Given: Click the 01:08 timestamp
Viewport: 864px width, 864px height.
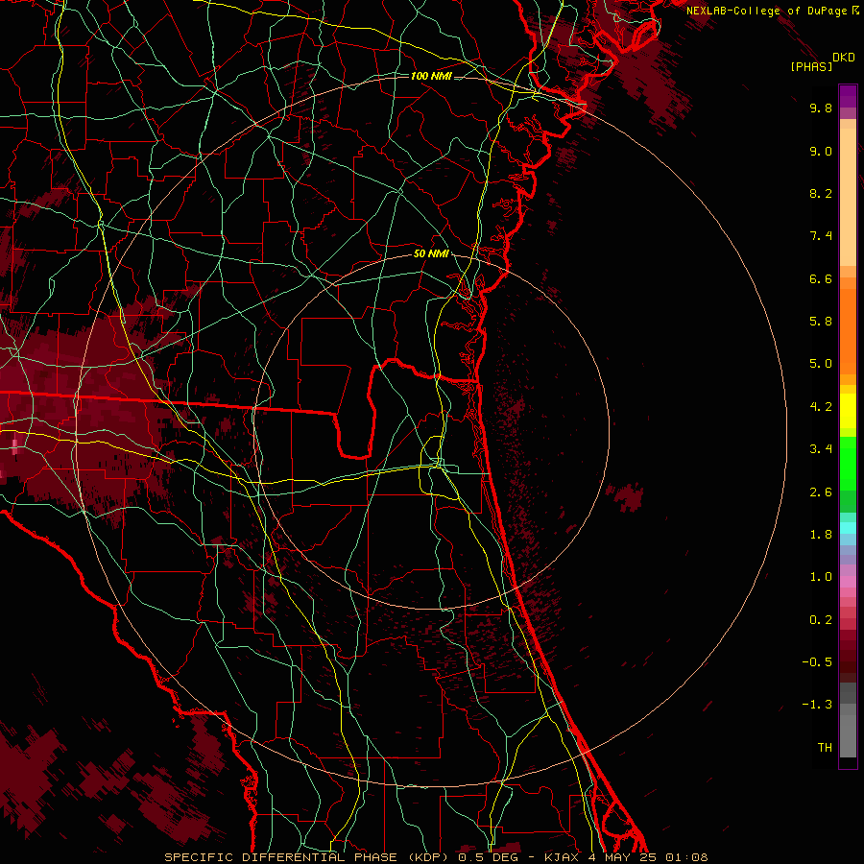Looking at the screenshot, I should (686, 857).
